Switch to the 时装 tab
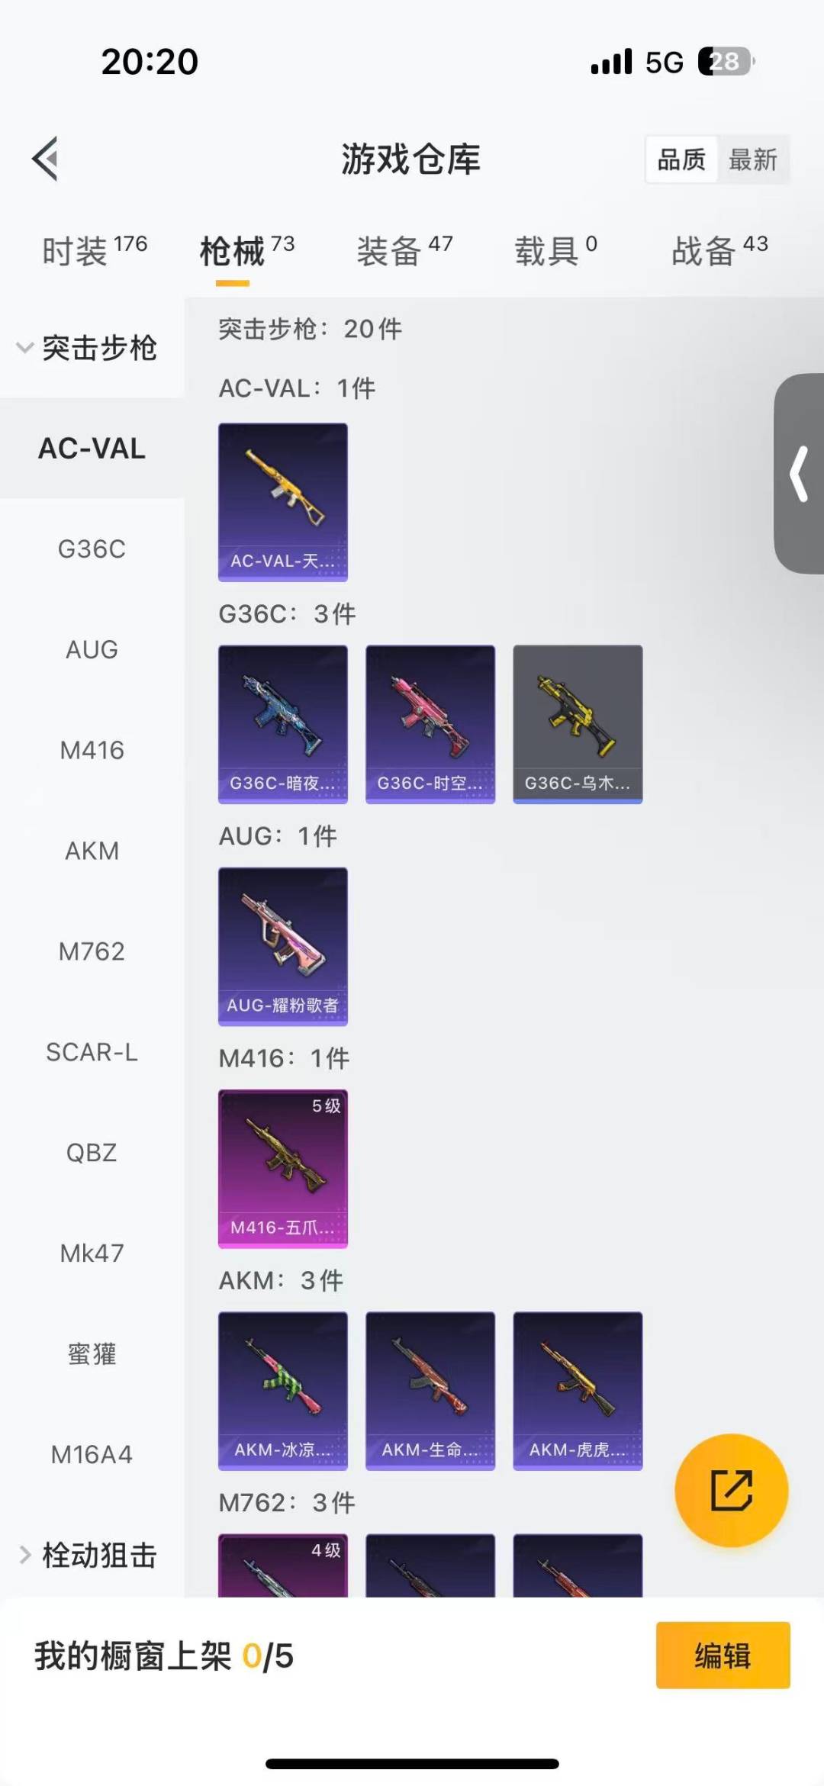 [95, 250]
